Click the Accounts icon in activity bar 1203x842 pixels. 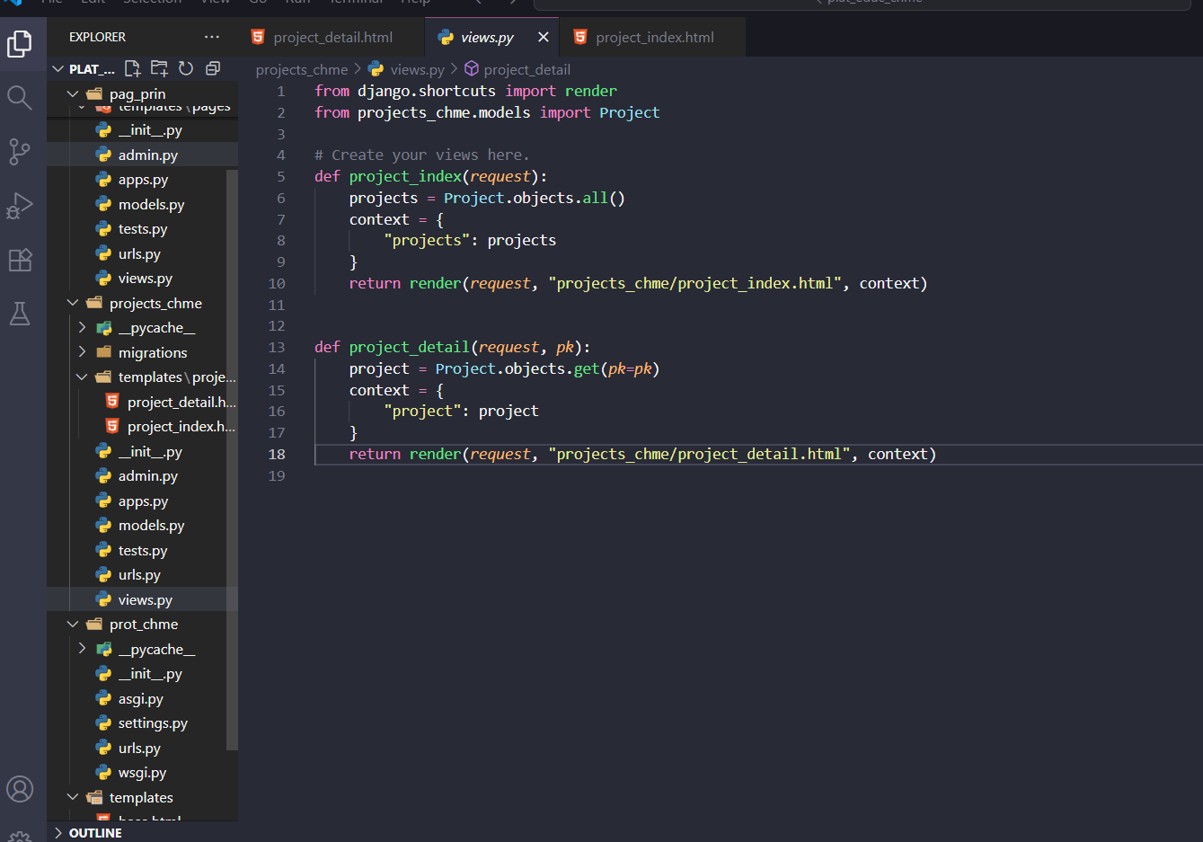coord(20,789)
